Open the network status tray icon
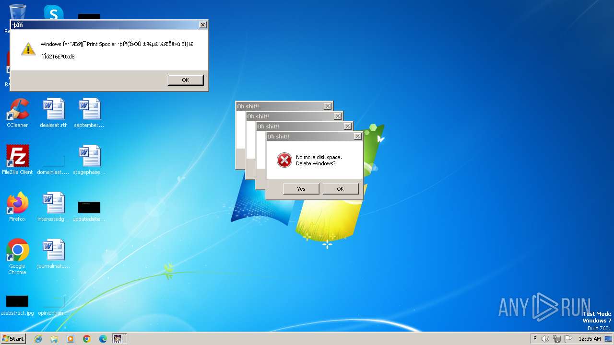The width and height of the screenshot is (614, 345). pyautogui.click(x=557, y=339)
